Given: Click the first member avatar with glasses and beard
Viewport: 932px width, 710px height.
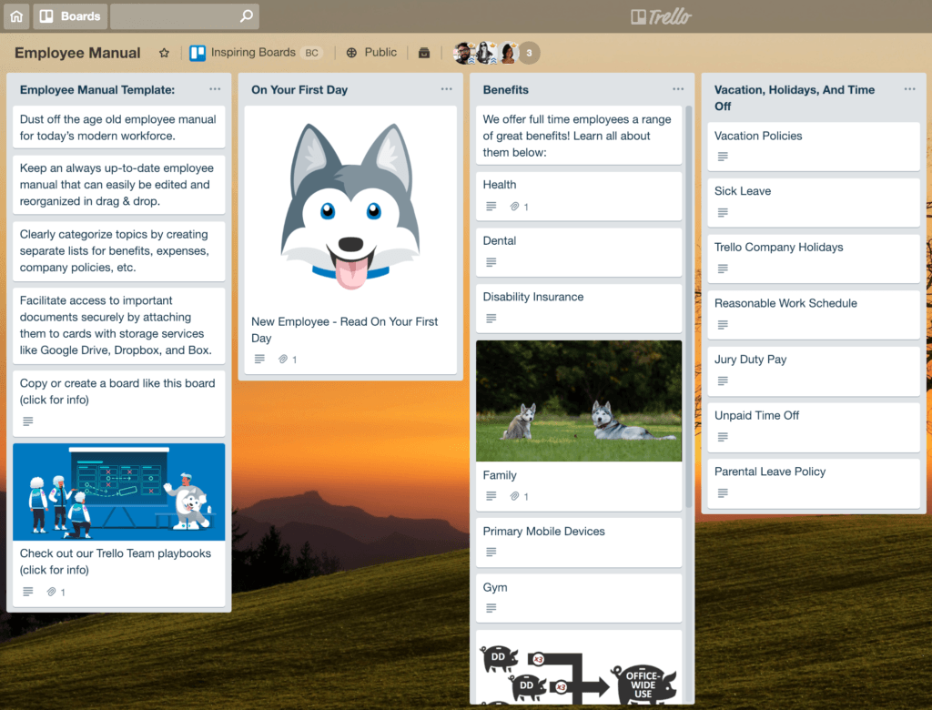Looking at the screenshot, I should pos(463,53).
